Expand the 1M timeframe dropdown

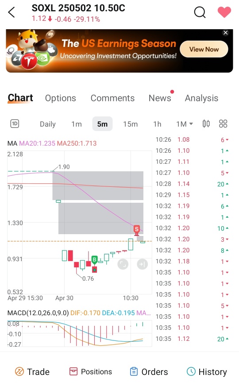[x=185, y=124]
